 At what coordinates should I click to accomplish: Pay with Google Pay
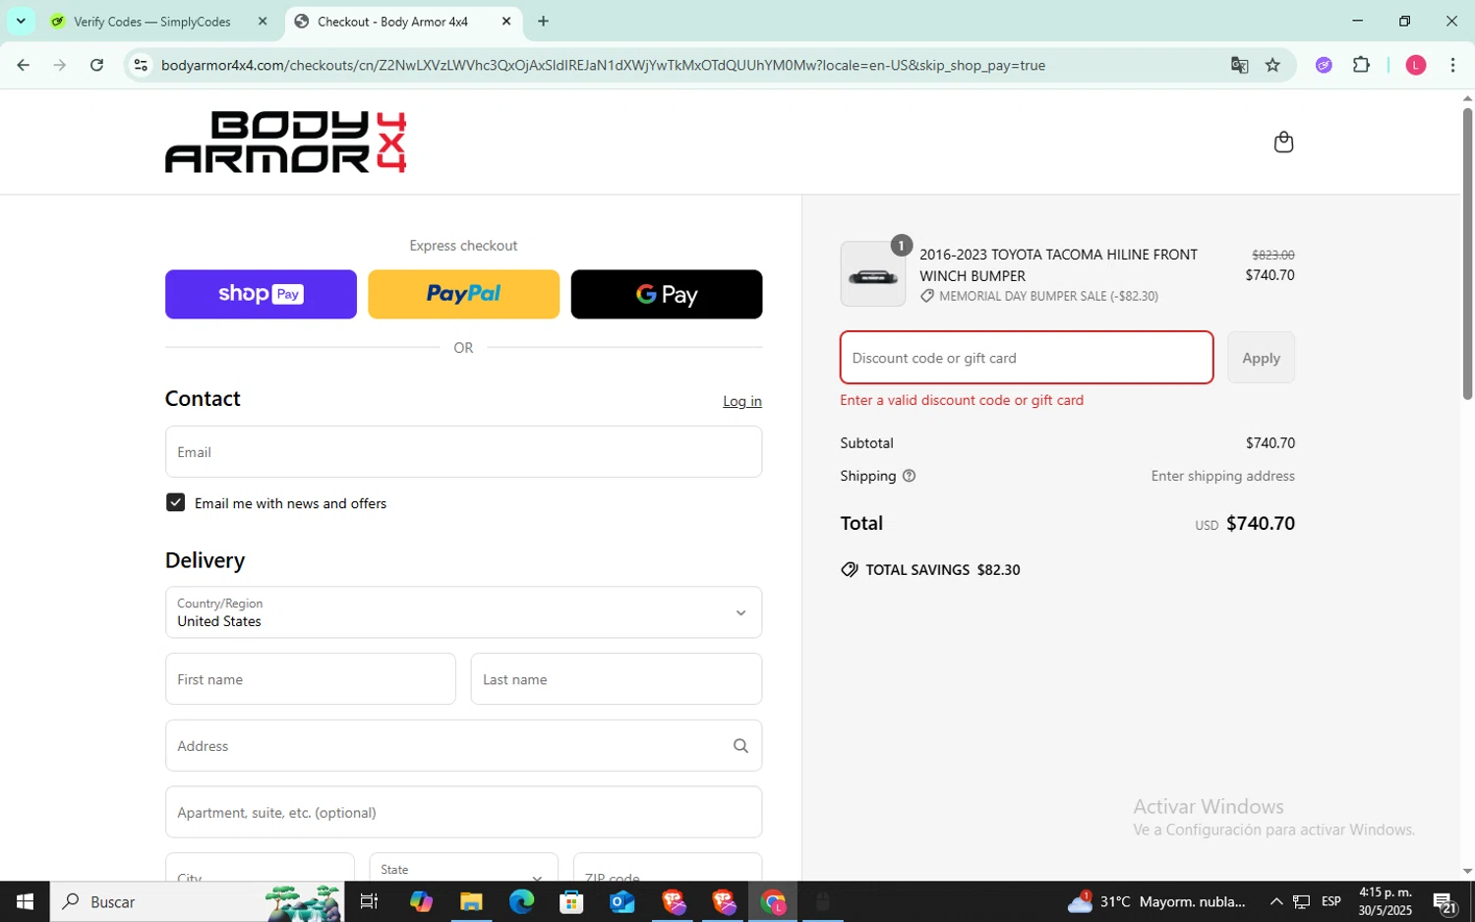(667, 294)
